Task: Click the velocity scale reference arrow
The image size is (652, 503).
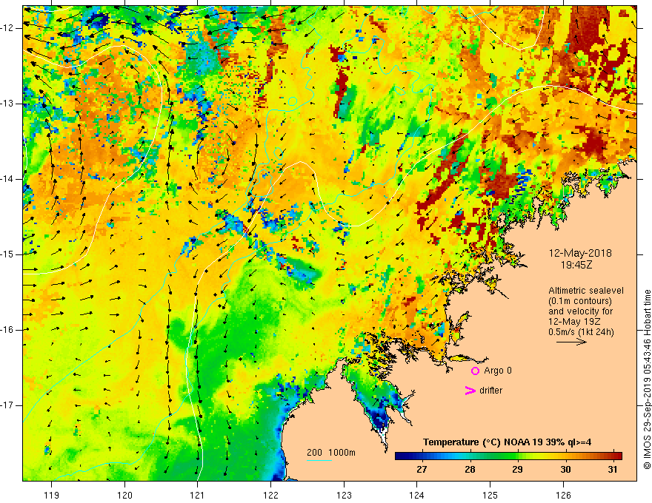Action: [571, 342]
